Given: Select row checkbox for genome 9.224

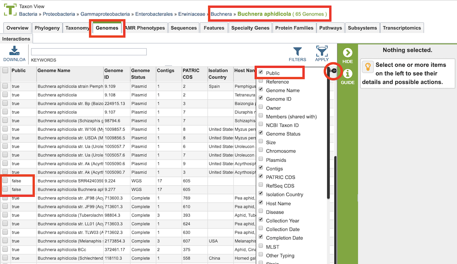Looking at the screenshot, I should (x=5, y=180).
